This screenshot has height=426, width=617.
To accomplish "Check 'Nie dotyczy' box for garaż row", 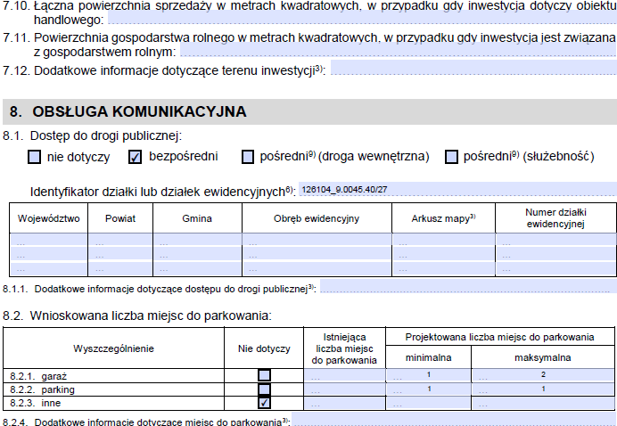I will click(264, 375).
